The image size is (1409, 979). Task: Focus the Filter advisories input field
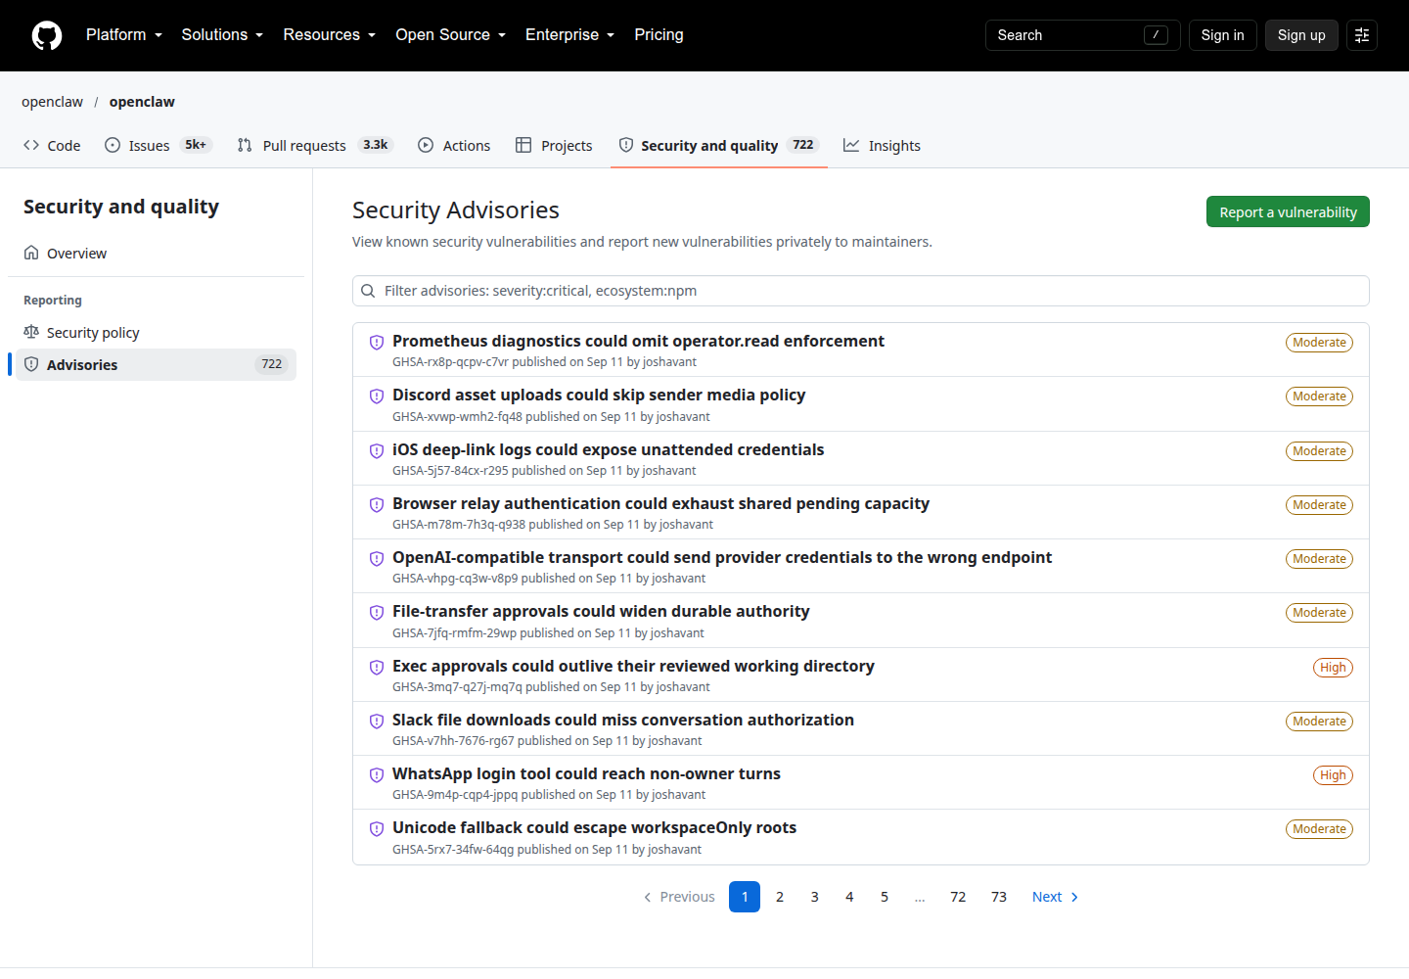pos(861,291)
